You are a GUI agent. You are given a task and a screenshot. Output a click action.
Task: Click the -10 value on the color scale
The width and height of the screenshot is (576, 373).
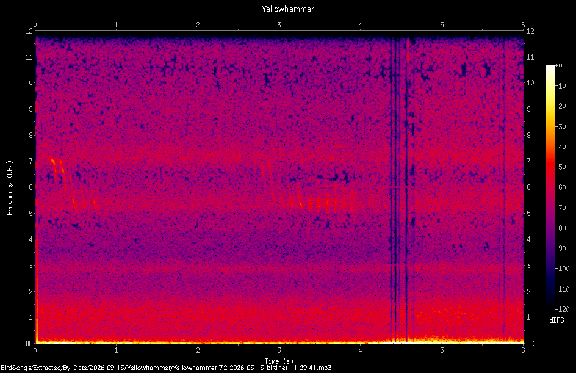point(561,86)
